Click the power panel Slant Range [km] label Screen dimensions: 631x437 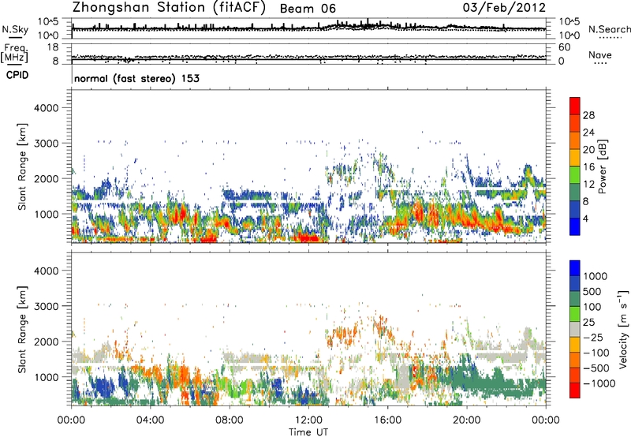click(x=22, y=166)
